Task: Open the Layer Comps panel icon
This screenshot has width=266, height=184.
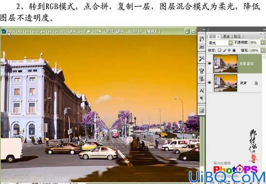Action: click(x=202, y=111)
